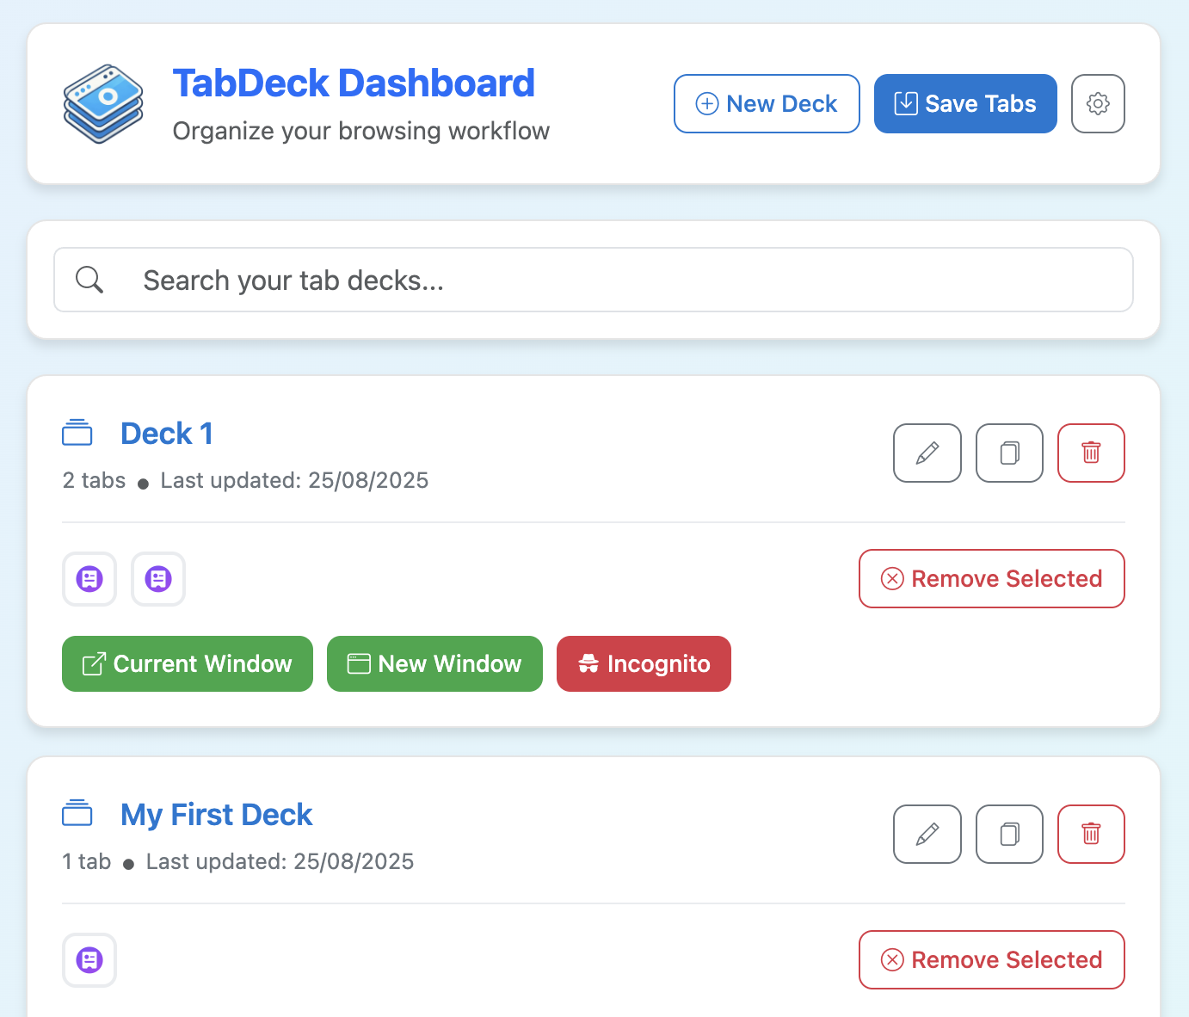
Task: Open Deck 1 in Incognito mode
Action: (x=644, y=663)
